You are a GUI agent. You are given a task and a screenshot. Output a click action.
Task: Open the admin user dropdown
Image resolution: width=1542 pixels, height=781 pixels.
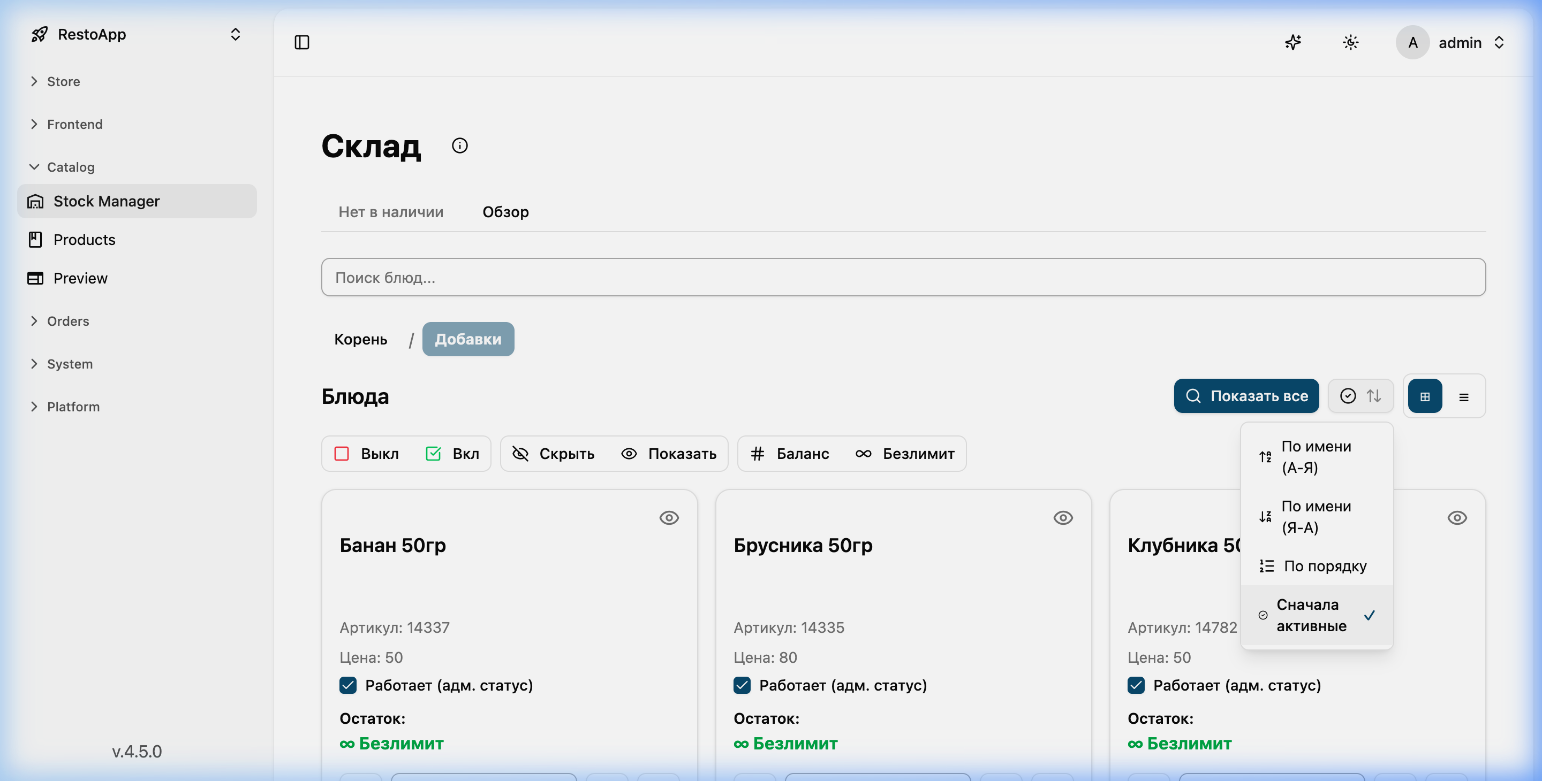tap(1451, 42)
